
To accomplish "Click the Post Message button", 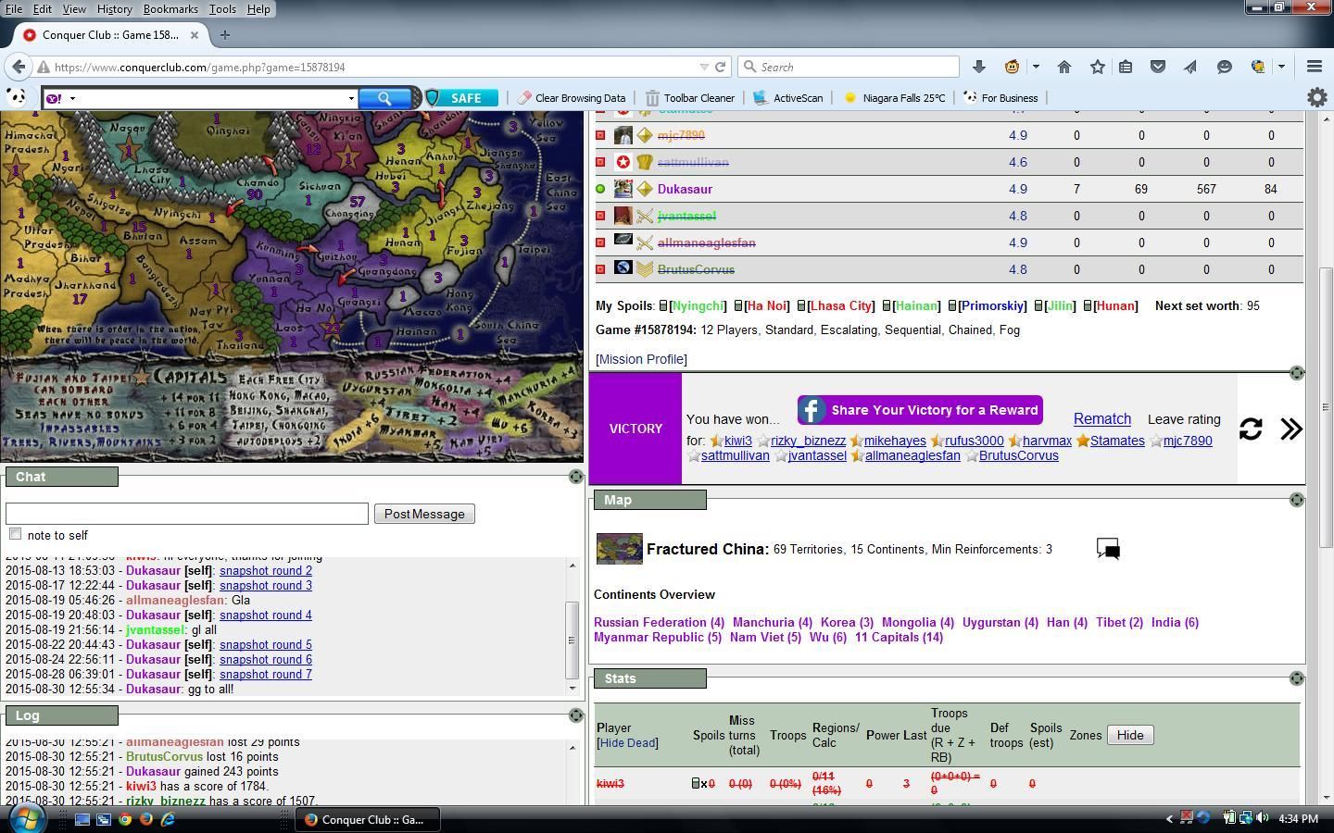I will tap(424, 514).
